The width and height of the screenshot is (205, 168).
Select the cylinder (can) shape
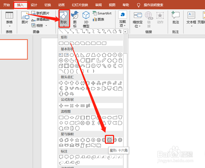[120, 60]
